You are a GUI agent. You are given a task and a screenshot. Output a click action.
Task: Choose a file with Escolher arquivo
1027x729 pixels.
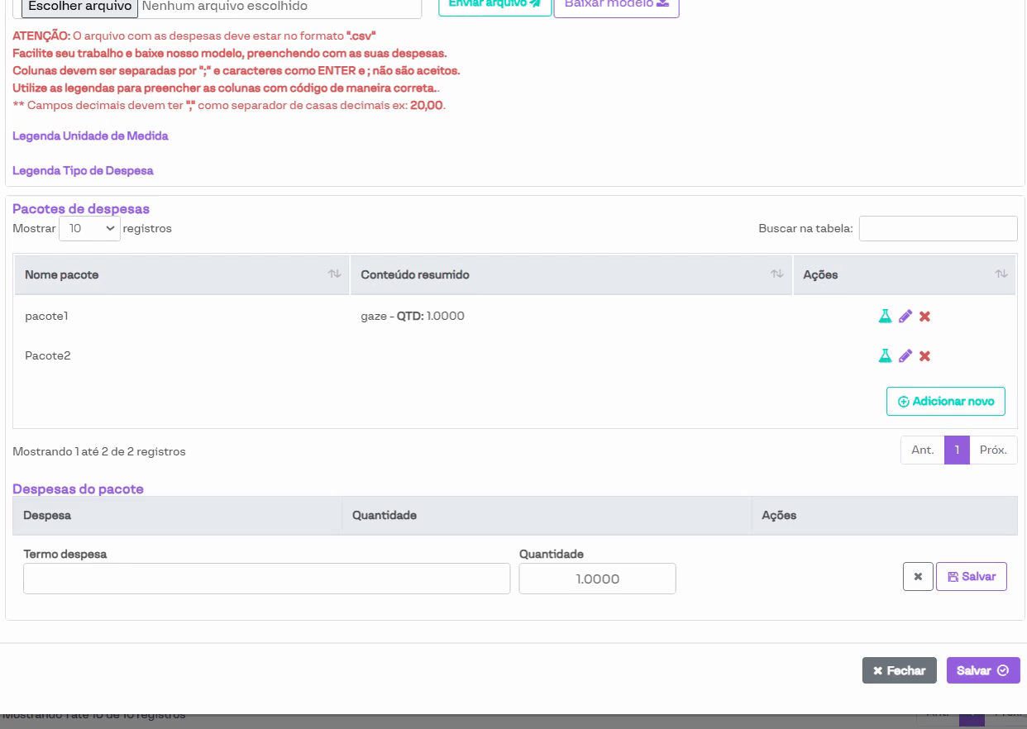[80, 7]
